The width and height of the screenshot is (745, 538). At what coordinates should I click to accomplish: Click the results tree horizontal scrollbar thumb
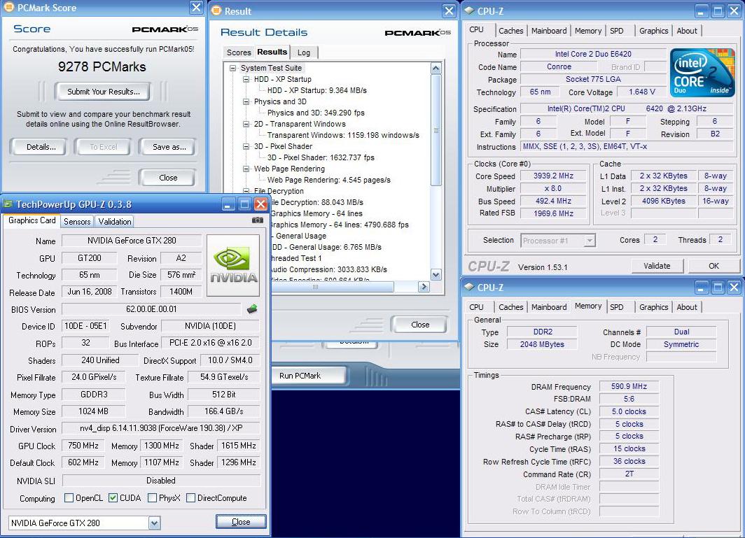[x=332, y=287]
